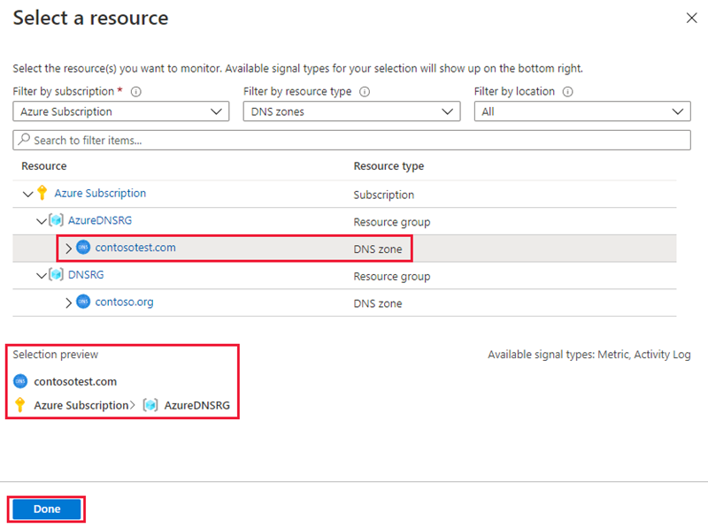Collapse the DNSRG resource group node
Image resolution: width=708 pixels, height=528 pixels.
click(x=42, y=275)
